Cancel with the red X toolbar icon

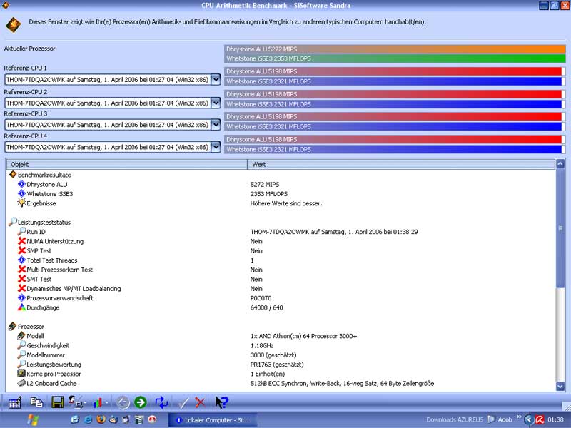pyautogui.click(x=200, y=402)
